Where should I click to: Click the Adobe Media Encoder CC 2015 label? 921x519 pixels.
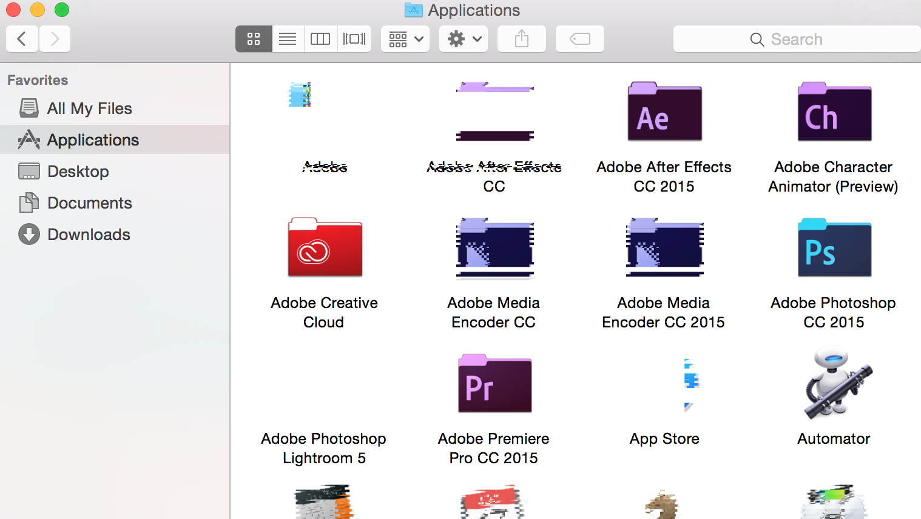click(x=664, y=312)
